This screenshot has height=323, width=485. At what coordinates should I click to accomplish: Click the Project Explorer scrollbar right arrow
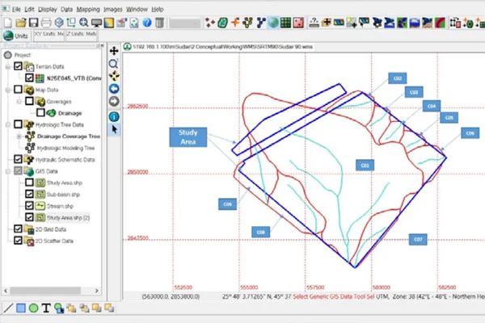pos(96,291)
